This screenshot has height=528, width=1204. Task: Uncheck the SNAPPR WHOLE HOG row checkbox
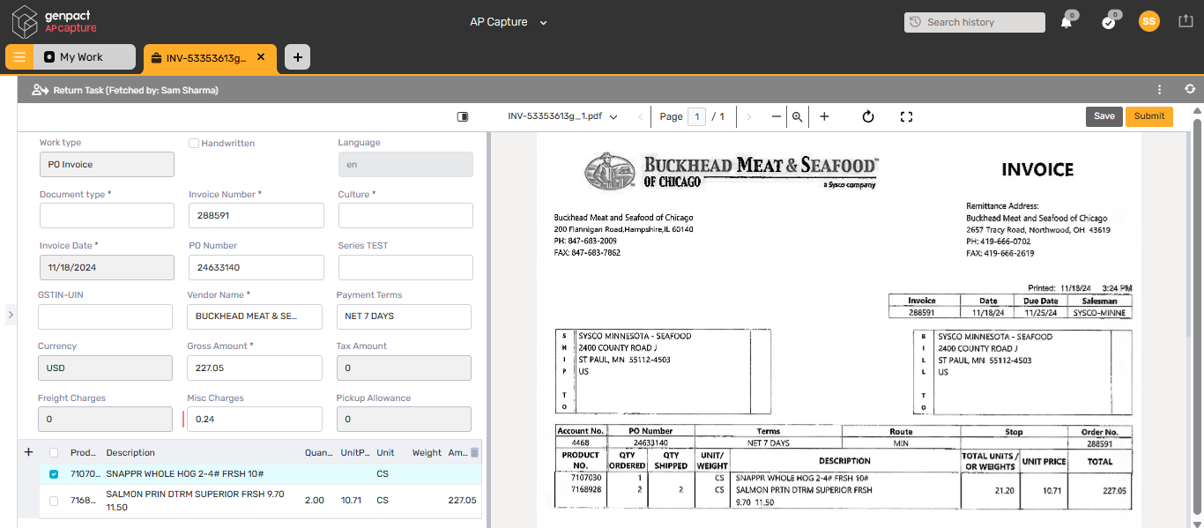point(54,474)
